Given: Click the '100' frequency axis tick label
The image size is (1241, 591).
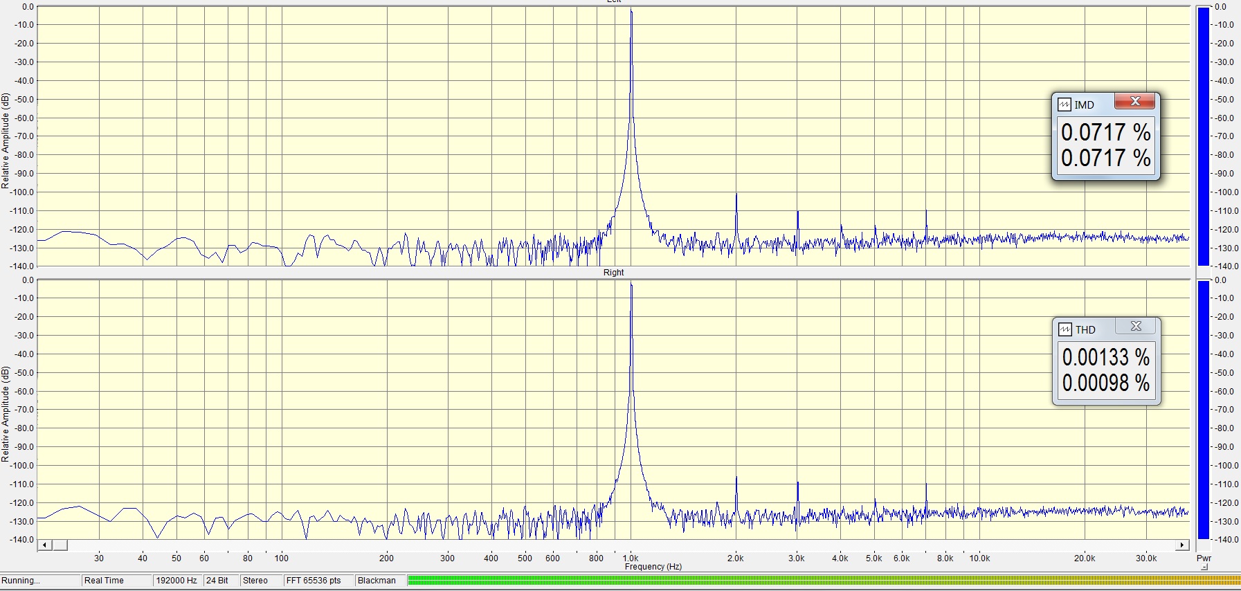Looking at the screenshot, I should click(281, 558).
